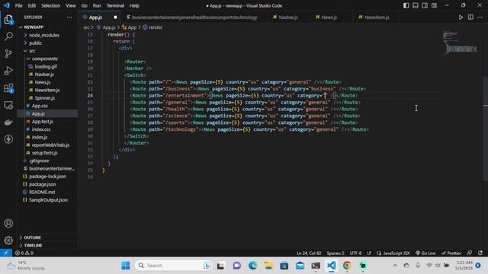Open the Manage gear icon

click(8, 241)
